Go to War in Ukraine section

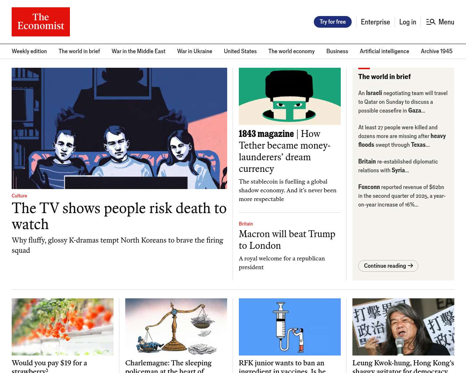tap(195, 51)
